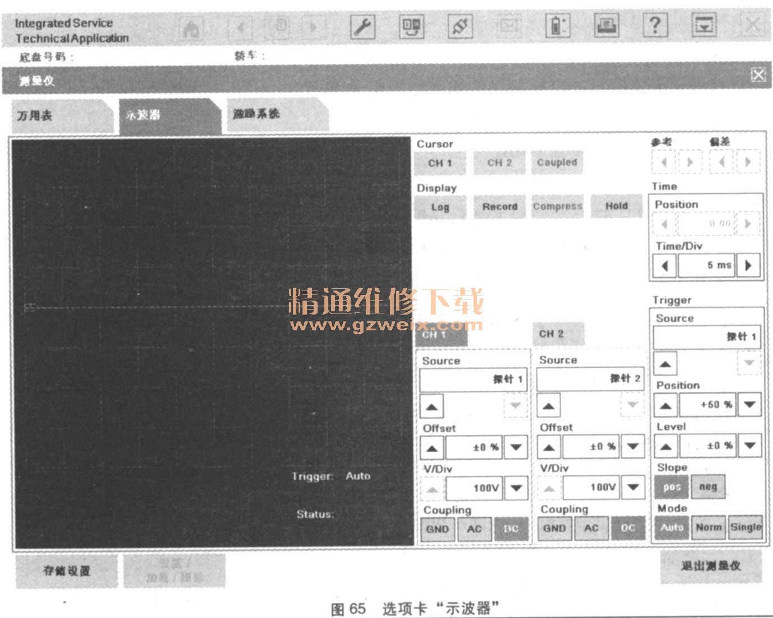Click the connection plug icon
The width and height of the screenshot is (773, 618).
coord(460,26)
